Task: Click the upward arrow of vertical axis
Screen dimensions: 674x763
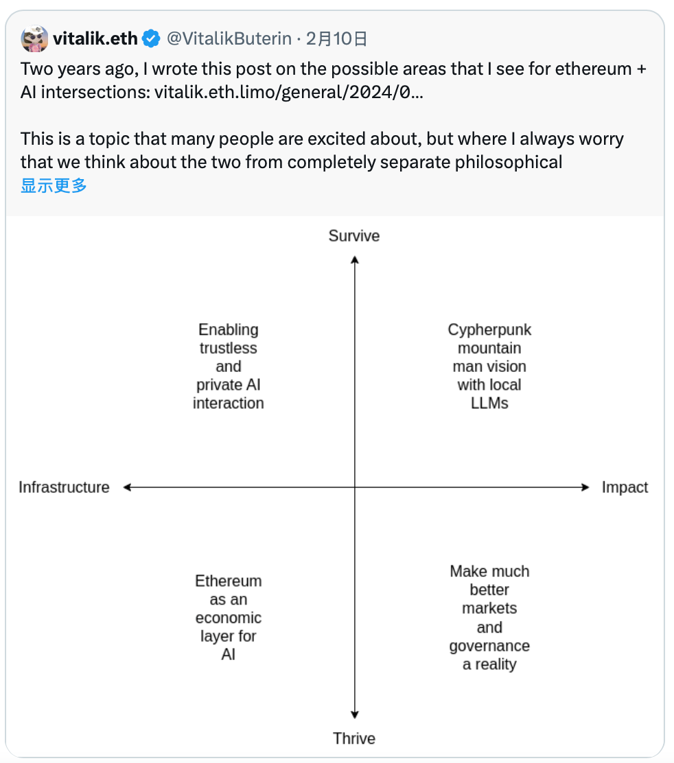Action: click(x=354, y=261)
